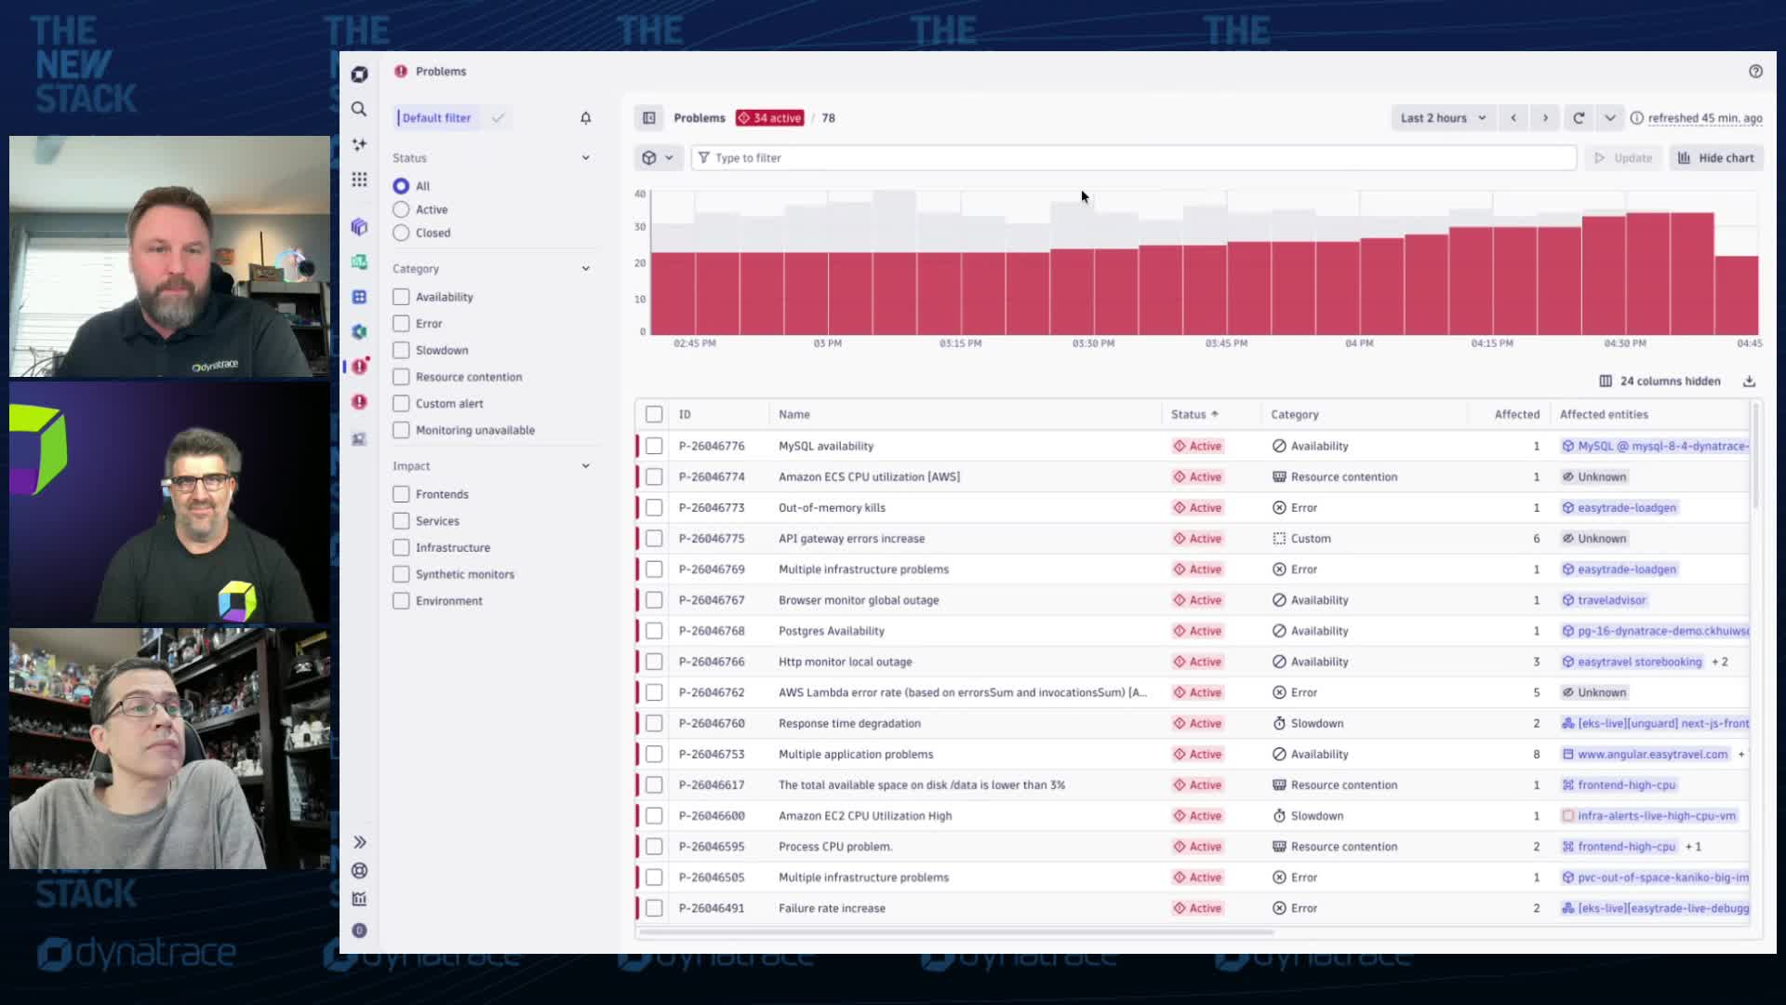Image resolution: width=1786 pixels, height=1005 pixels.
Task: Collapse the Category section
Action: [585, 269]
